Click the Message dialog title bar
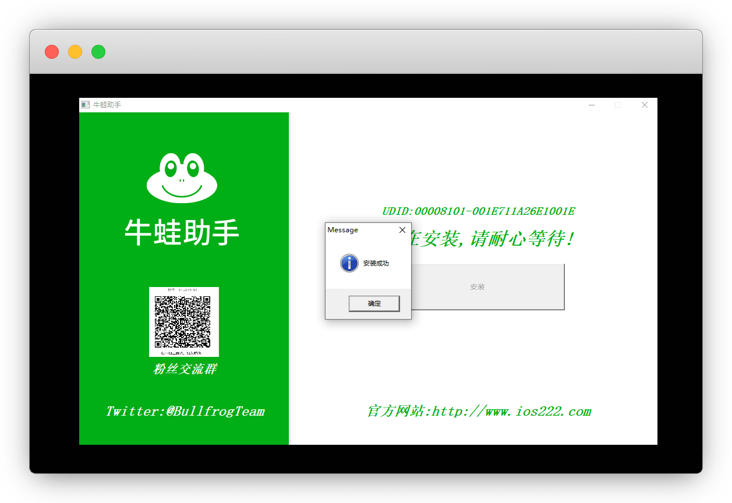732x503 pixels. tap(358, 230)
